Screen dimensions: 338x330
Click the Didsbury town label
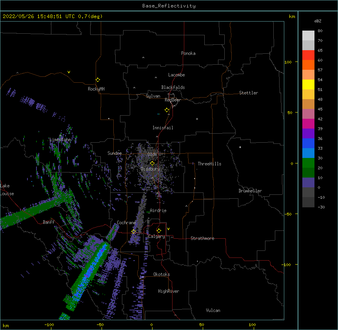150,169
